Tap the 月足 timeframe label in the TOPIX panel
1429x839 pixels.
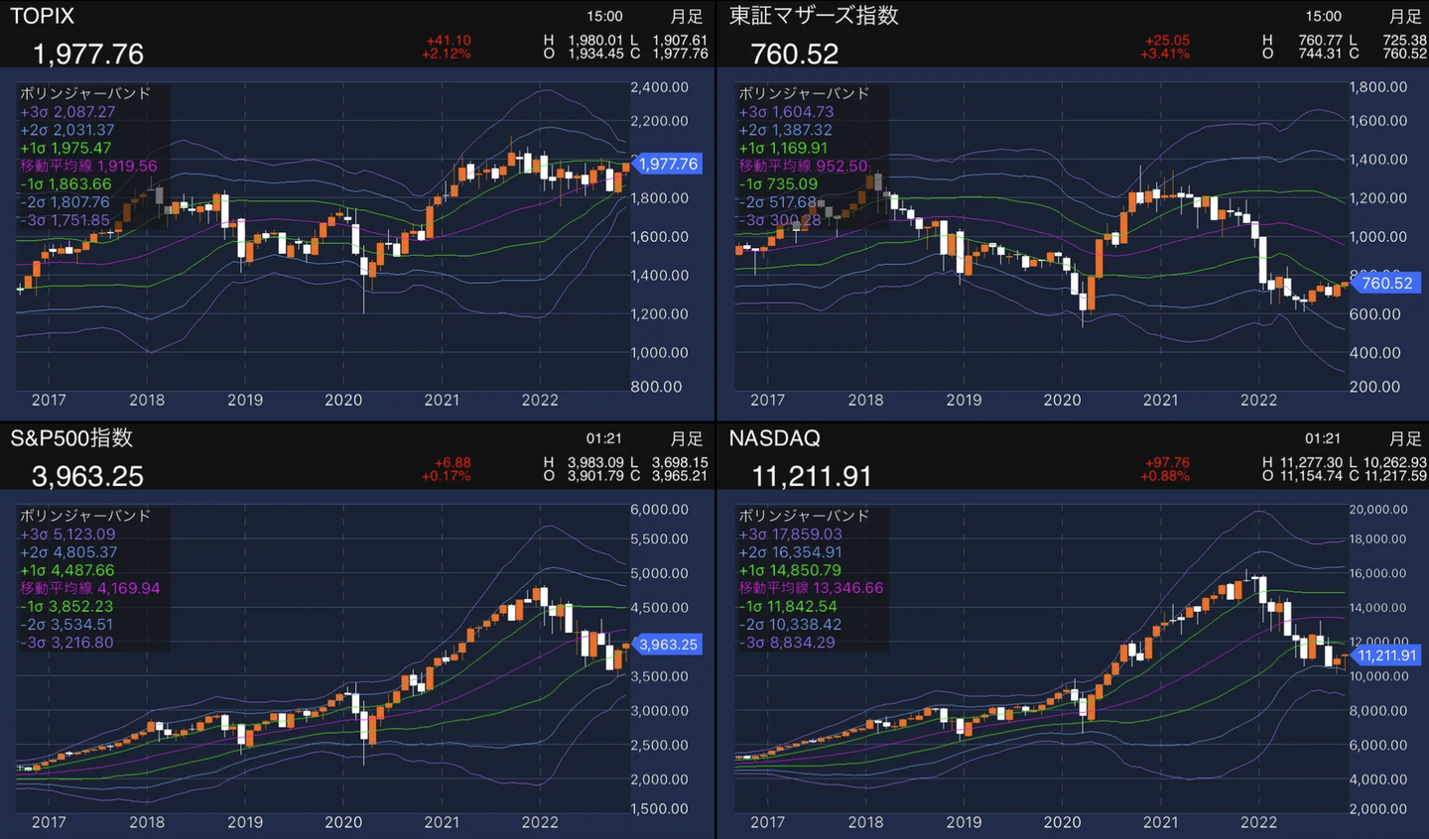[687, 17]
